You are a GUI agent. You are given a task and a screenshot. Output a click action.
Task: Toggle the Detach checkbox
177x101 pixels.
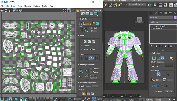[x=82, y=46]
